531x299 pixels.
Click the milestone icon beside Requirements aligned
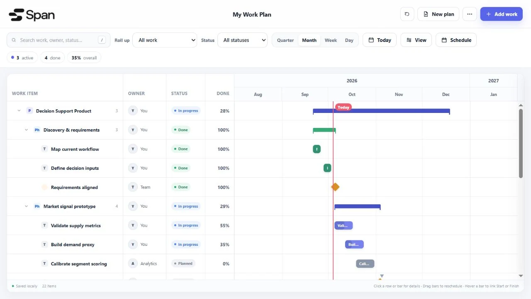tap(44, 187)
